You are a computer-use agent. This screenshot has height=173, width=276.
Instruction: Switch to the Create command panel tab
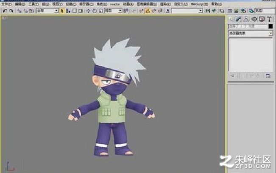[231, 19]
